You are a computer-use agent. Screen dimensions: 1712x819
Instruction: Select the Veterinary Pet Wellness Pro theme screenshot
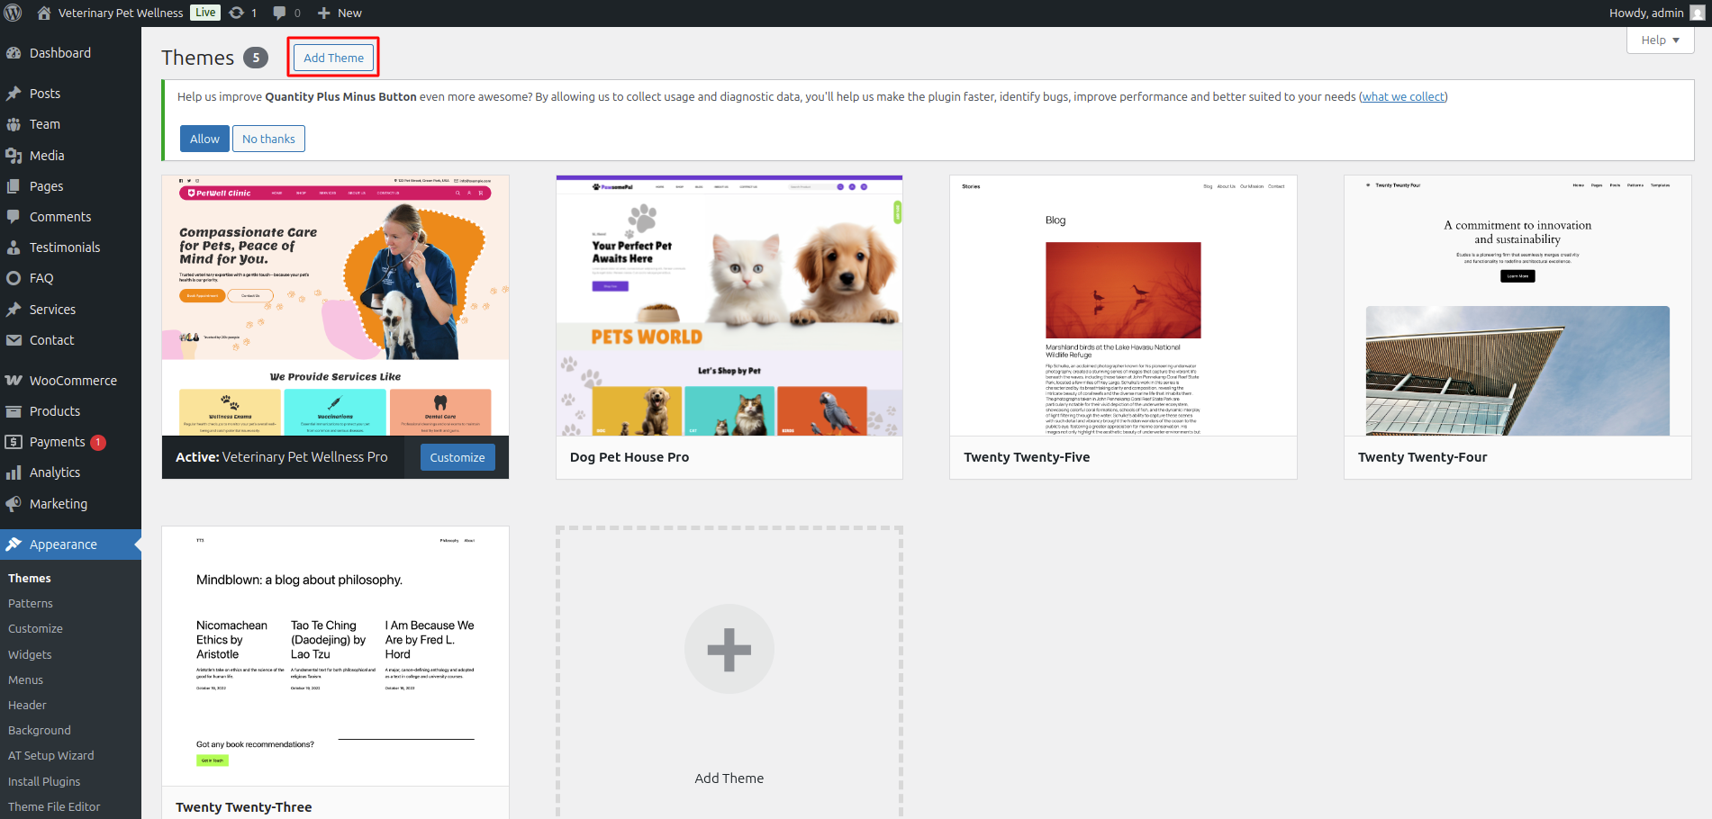click(335, 306)
